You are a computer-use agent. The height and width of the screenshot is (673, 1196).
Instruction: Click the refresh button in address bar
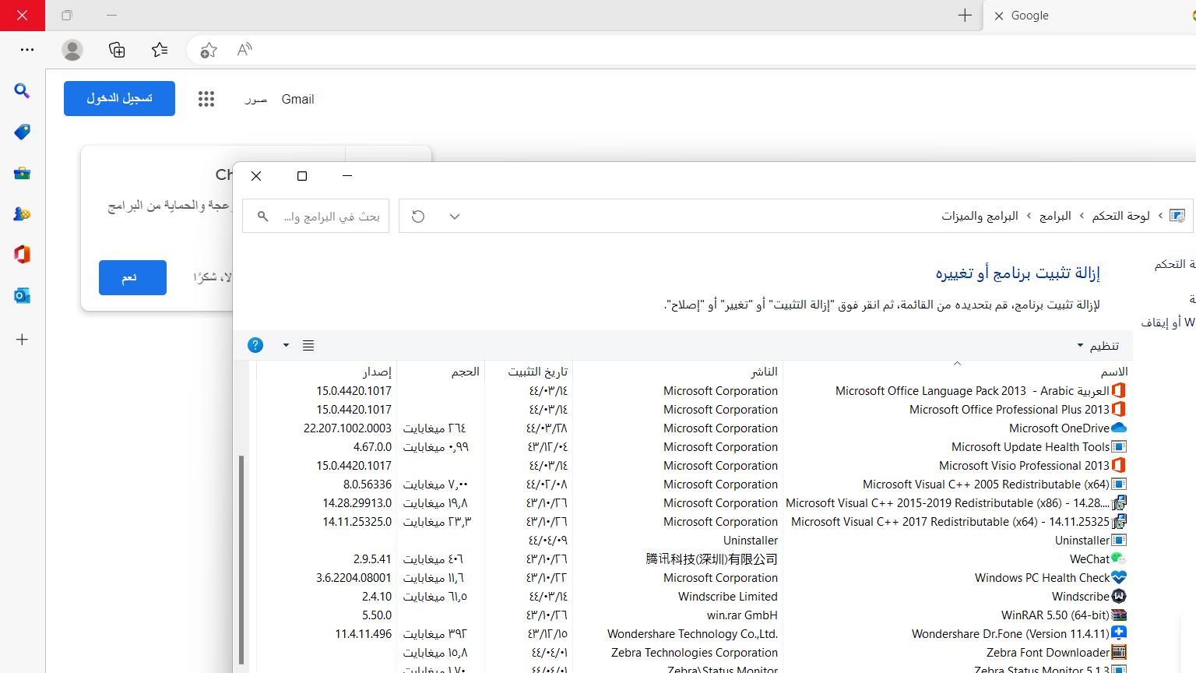(x=418, y=217)
